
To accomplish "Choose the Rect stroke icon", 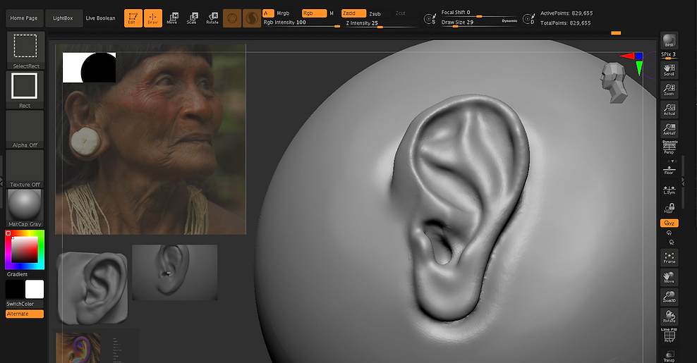I will point(25,90).
